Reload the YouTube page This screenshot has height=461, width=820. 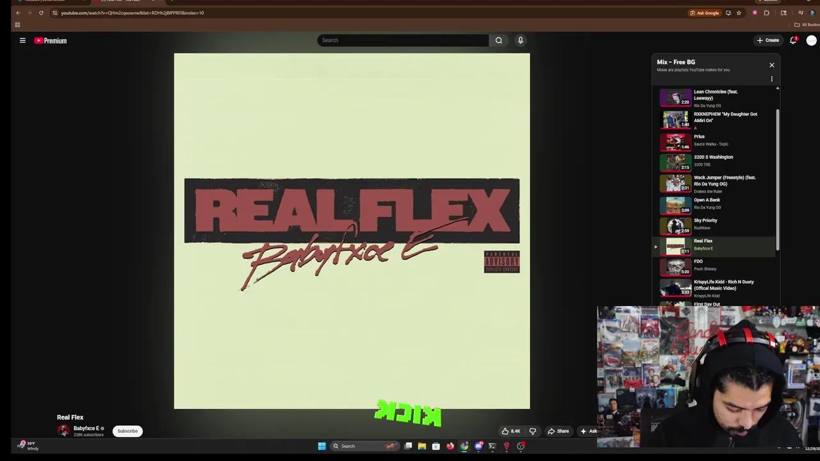click(x=41, y=13)
